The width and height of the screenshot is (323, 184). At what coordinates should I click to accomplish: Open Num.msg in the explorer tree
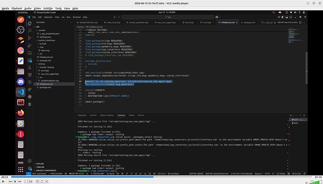[x=45, y=50]
